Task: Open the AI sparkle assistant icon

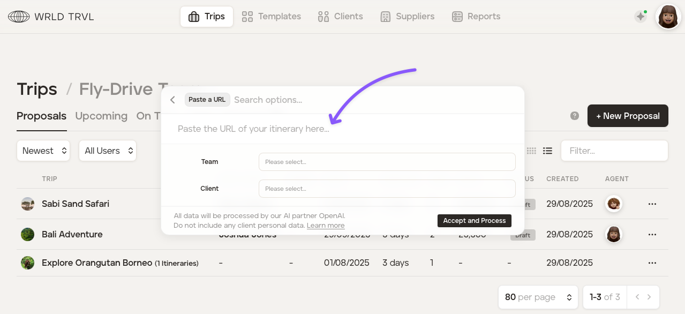Action: (x=641, y=17)
